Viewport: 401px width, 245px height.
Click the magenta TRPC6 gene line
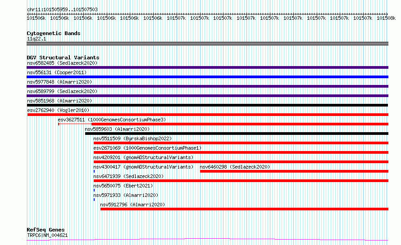point(207,240)
